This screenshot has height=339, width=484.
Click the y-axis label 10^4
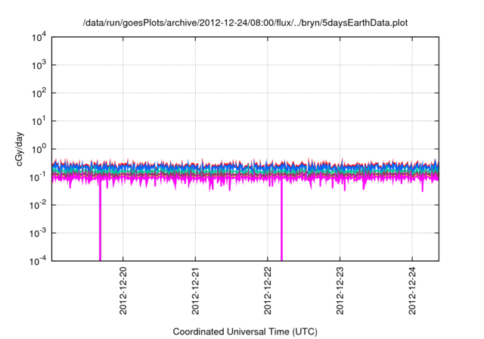pos(39,37)
